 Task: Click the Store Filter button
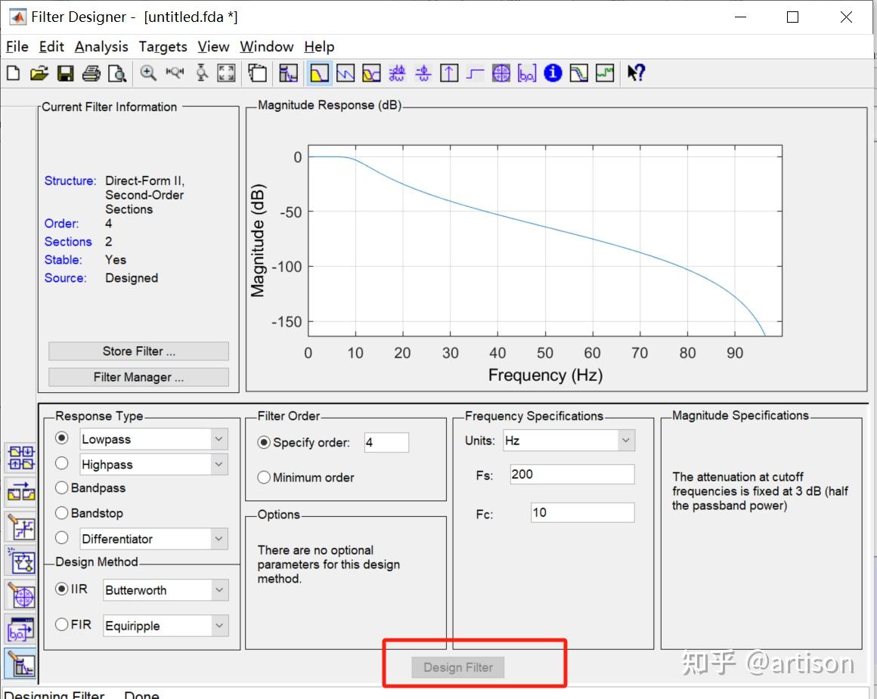point(138,351)
